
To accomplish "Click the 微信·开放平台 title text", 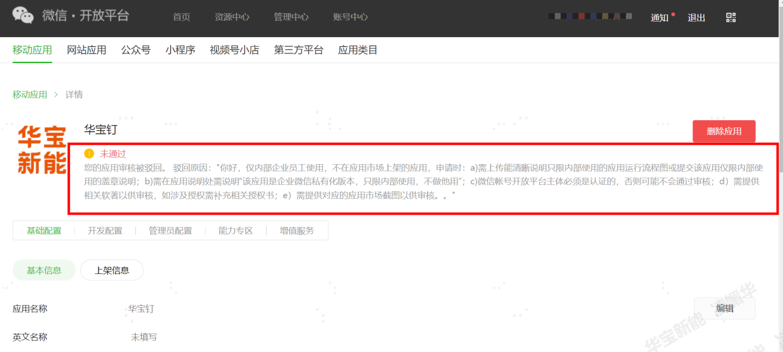I will pyautogui.click(x=86, y=15).
